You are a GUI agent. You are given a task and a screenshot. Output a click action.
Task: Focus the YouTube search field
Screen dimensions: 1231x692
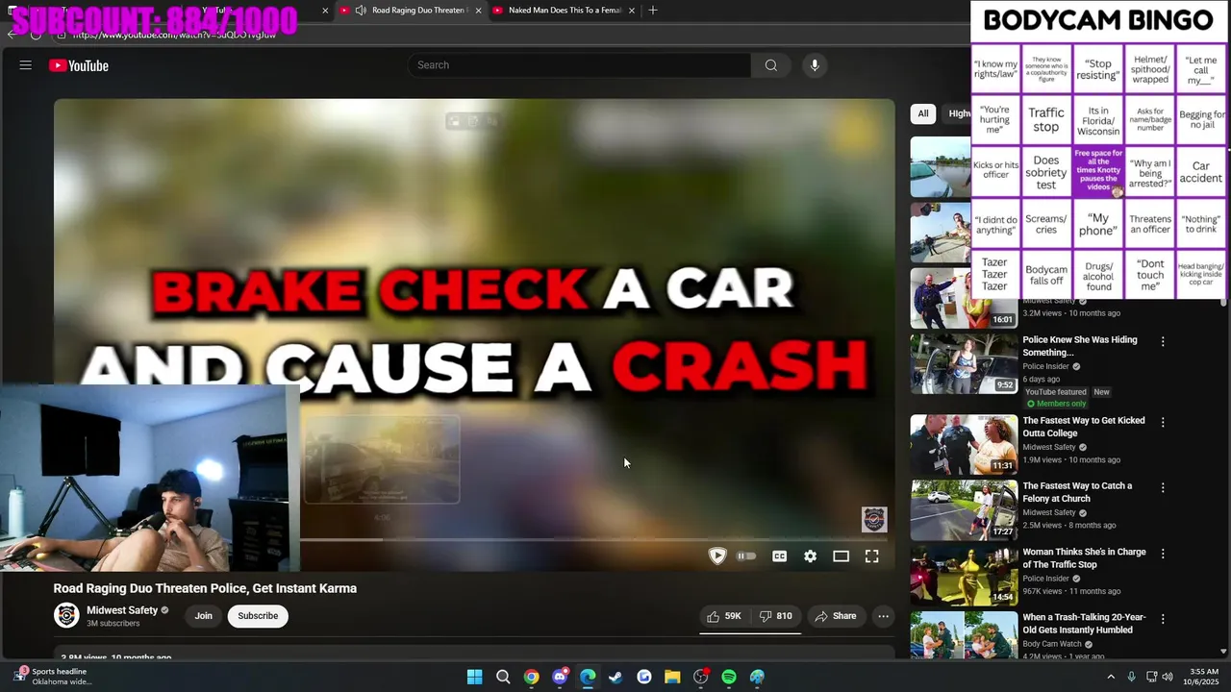(579, 65)
